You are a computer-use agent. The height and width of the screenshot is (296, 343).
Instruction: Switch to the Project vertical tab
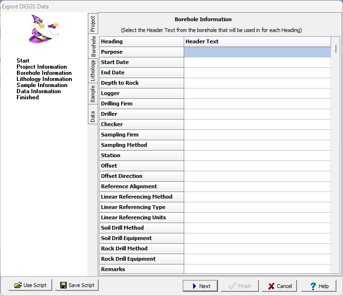(93, 24)
